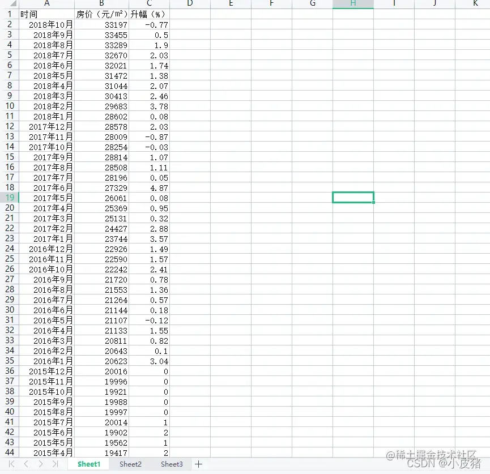Select growth cell 1.38
Screen dimensions: 490x474
[149, 75]
